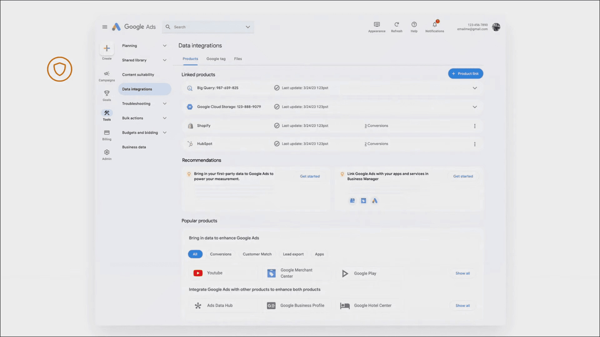Click the Refresh icon
This screenshot has height=337, width=600.
pos(397,24)
